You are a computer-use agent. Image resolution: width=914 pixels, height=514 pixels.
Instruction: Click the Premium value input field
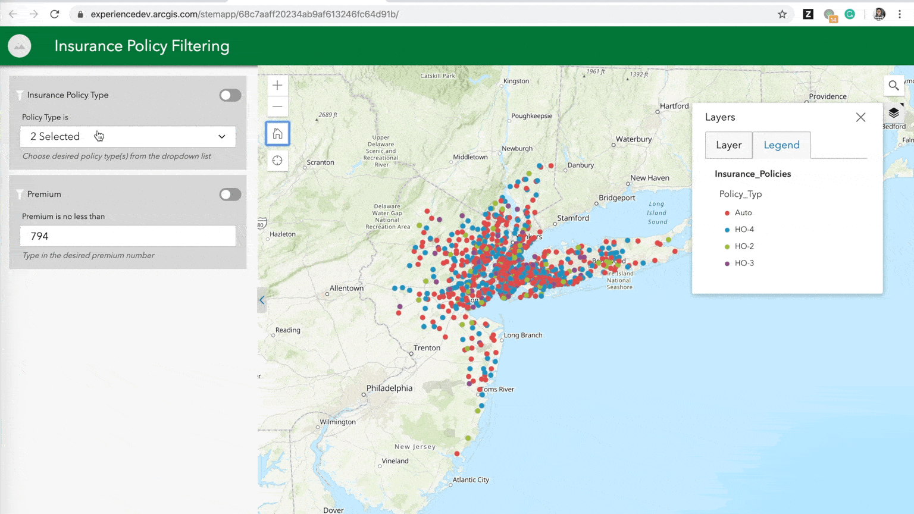pyautogui.click(x=128, y=236)
